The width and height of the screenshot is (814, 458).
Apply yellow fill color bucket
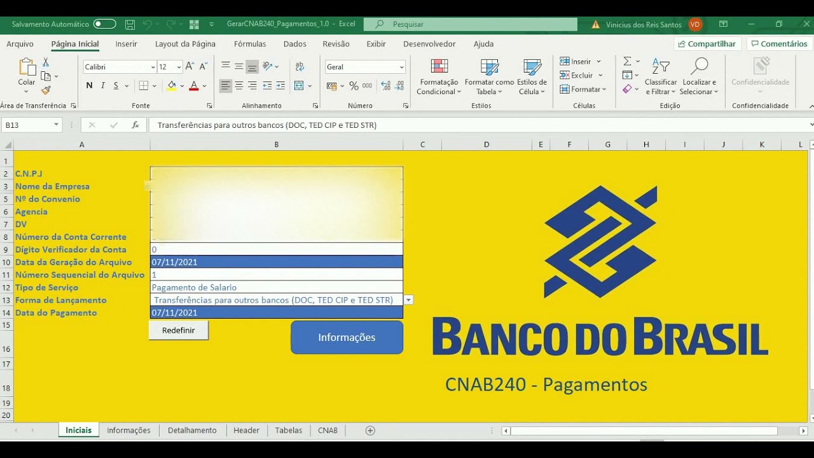click(x=171, y=85)
